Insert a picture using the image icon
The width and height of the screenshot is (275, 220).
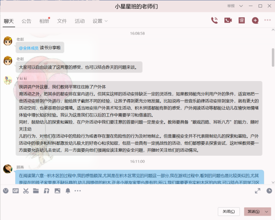click(57, 191)
